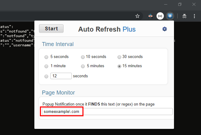Select the 10 seconds interval
This screenshot has width=201, height=135.
[83, 57]
